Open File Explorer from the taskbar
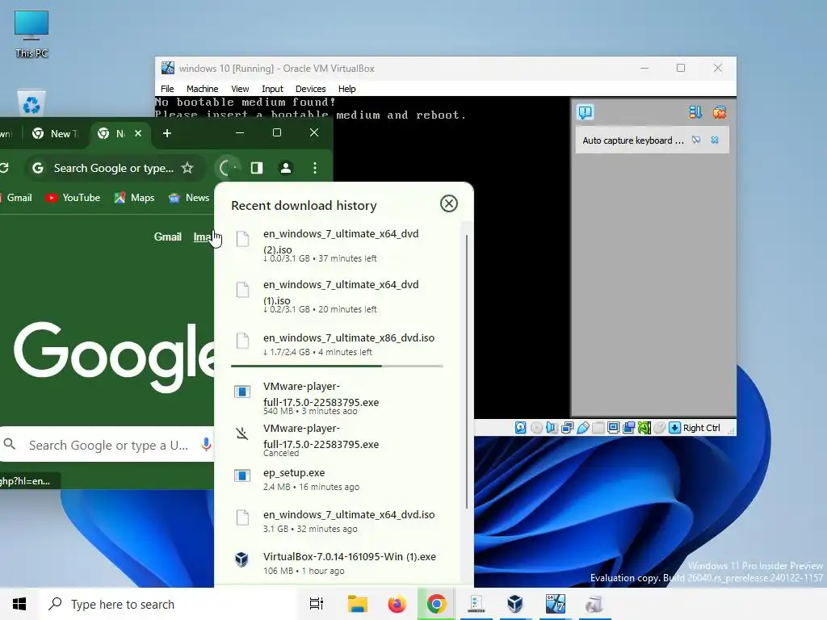Image resolution: width=827 pixels, height=620 pixels. (x=358, y=604)
